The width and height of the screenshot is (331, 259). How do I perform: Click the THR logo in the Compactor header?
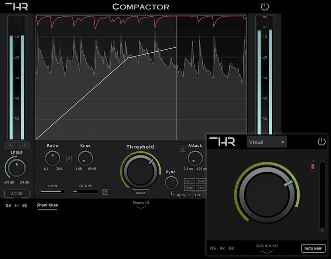tap(17, 7)
